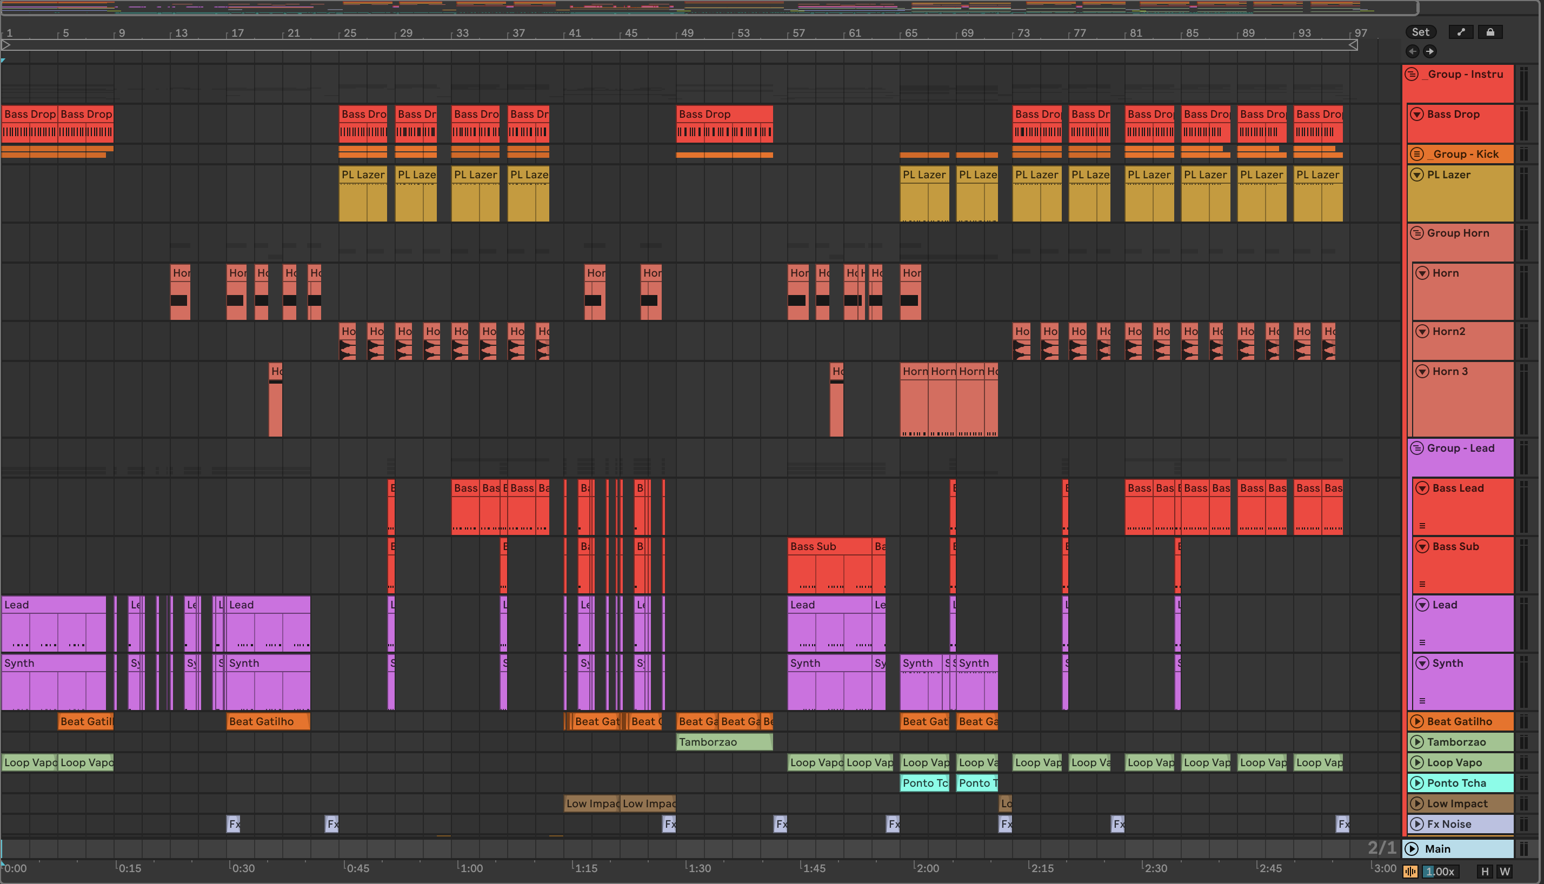The image size is (1544, 884).
Task: Click bar 49 on the timeline ruler
Action: [687, 33]
